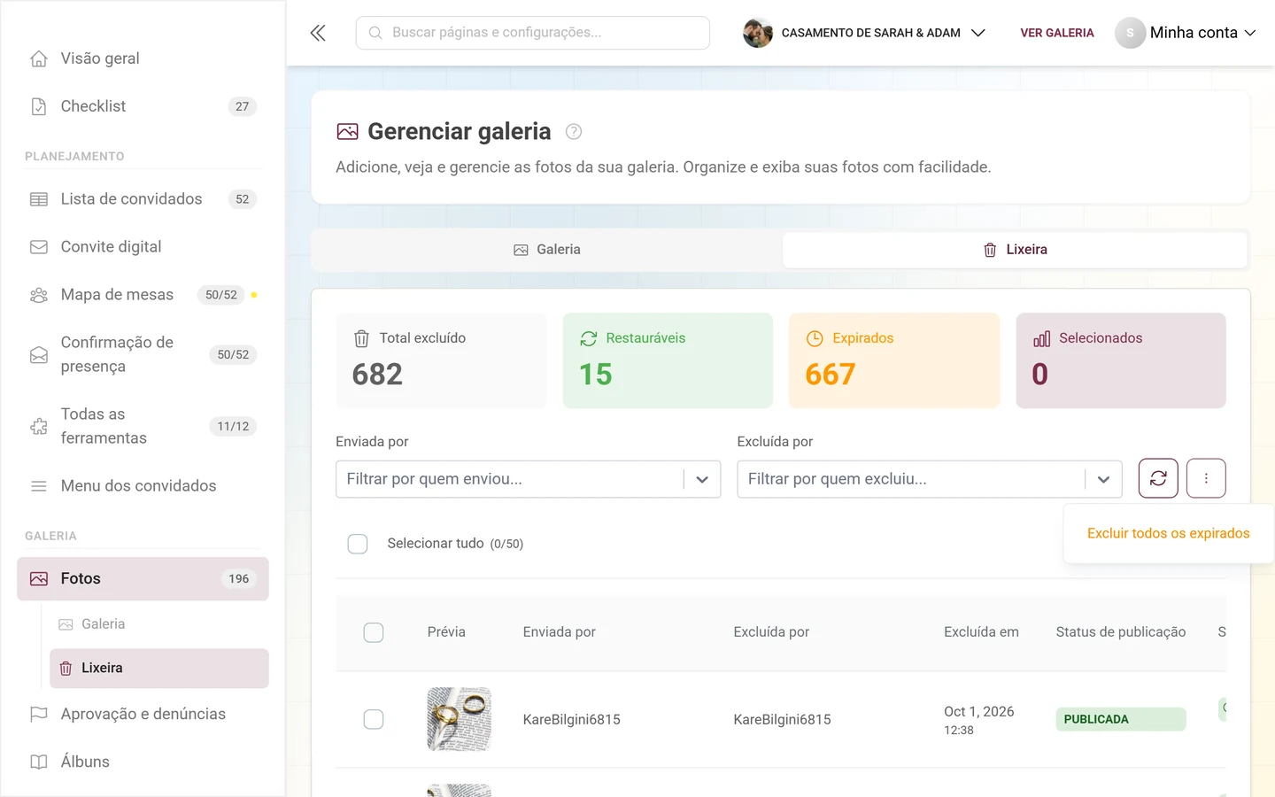The image size is (1275, 797).
Task: Open the Enviada por filter dropdown
Action: click(528, 479)
